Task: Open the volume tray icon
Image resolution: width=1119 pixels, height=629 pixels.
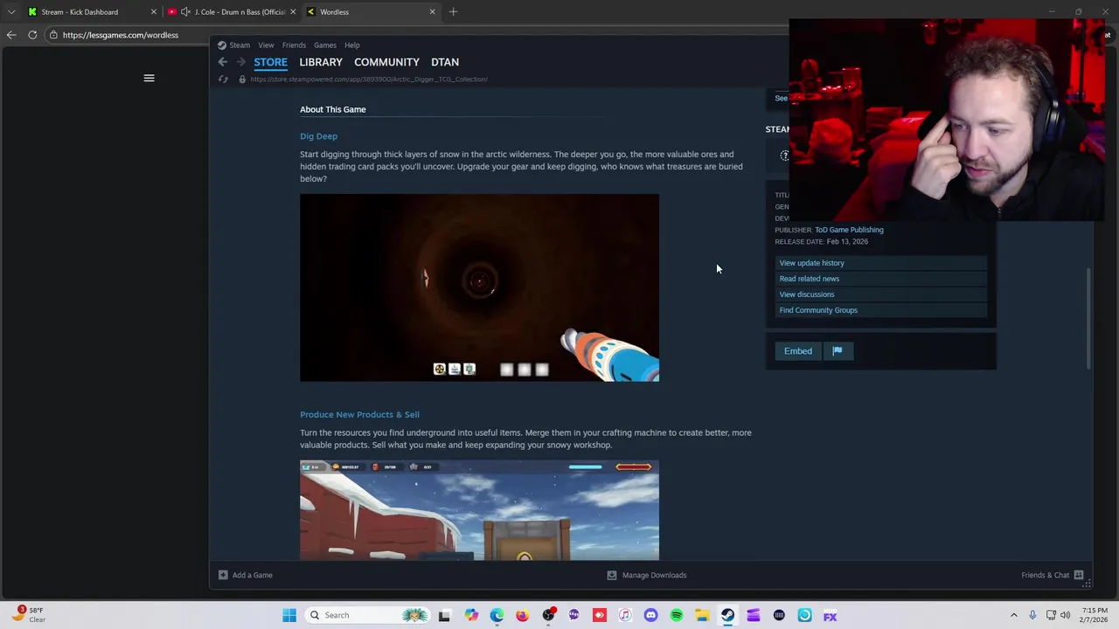Action: [1065, 615]
